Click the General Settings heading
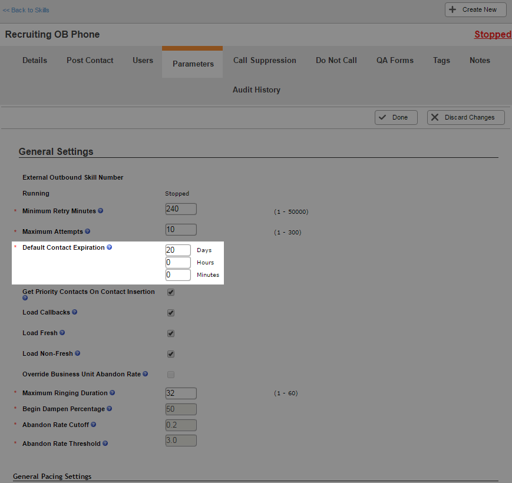 [56, 152]
